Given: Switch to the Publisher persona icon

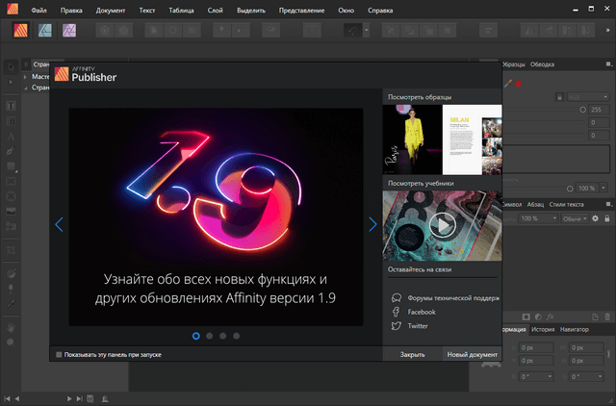Looking at the screenshot, I should point(19,30).
